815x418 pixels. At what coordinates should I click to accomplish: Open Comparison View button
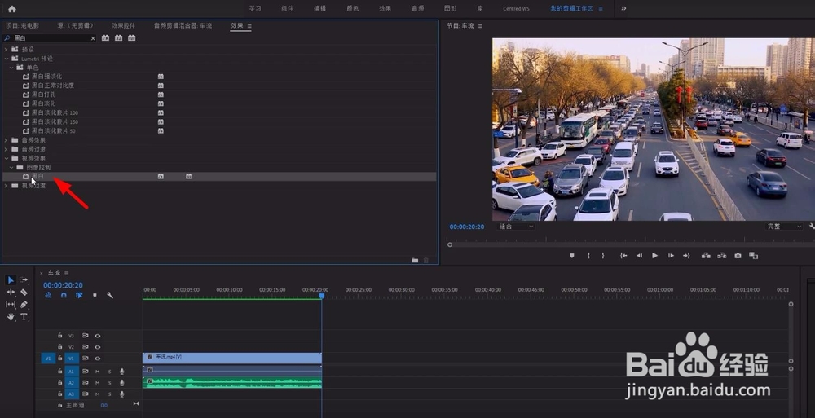click(753, 256)
